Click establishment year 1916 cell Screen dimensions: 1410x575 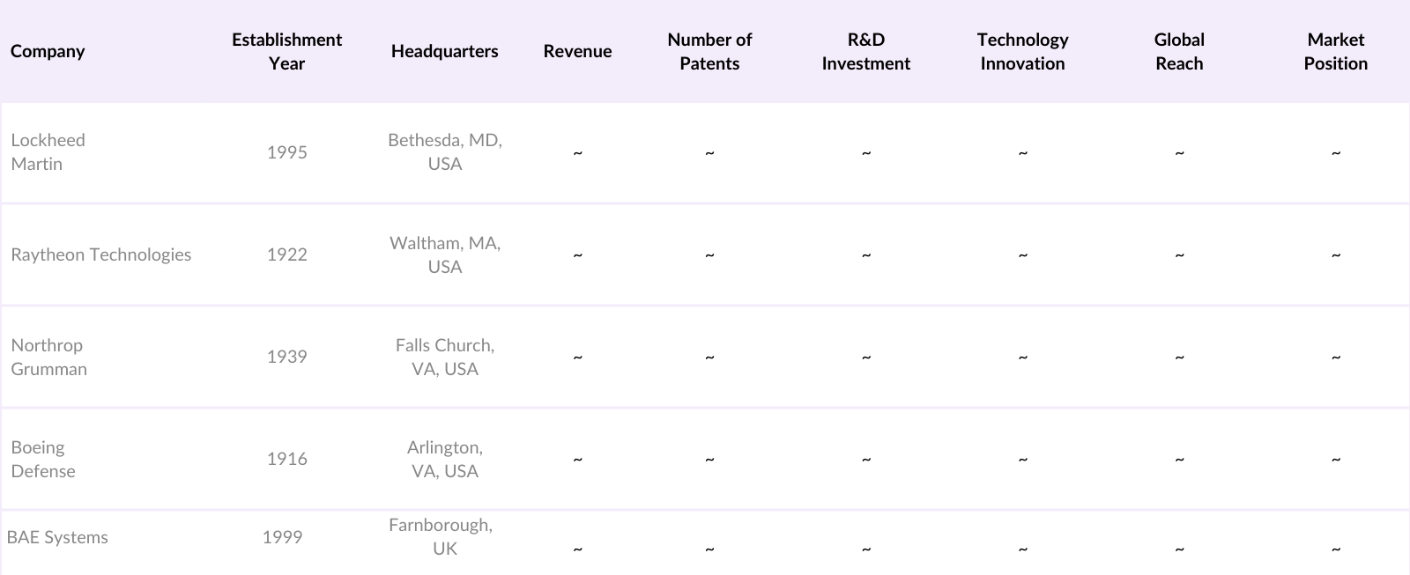[x=286, y=459]
